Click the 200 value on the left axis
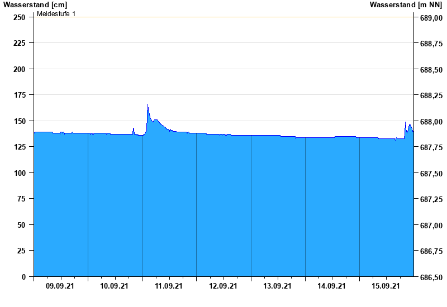 tap(19, 69)
